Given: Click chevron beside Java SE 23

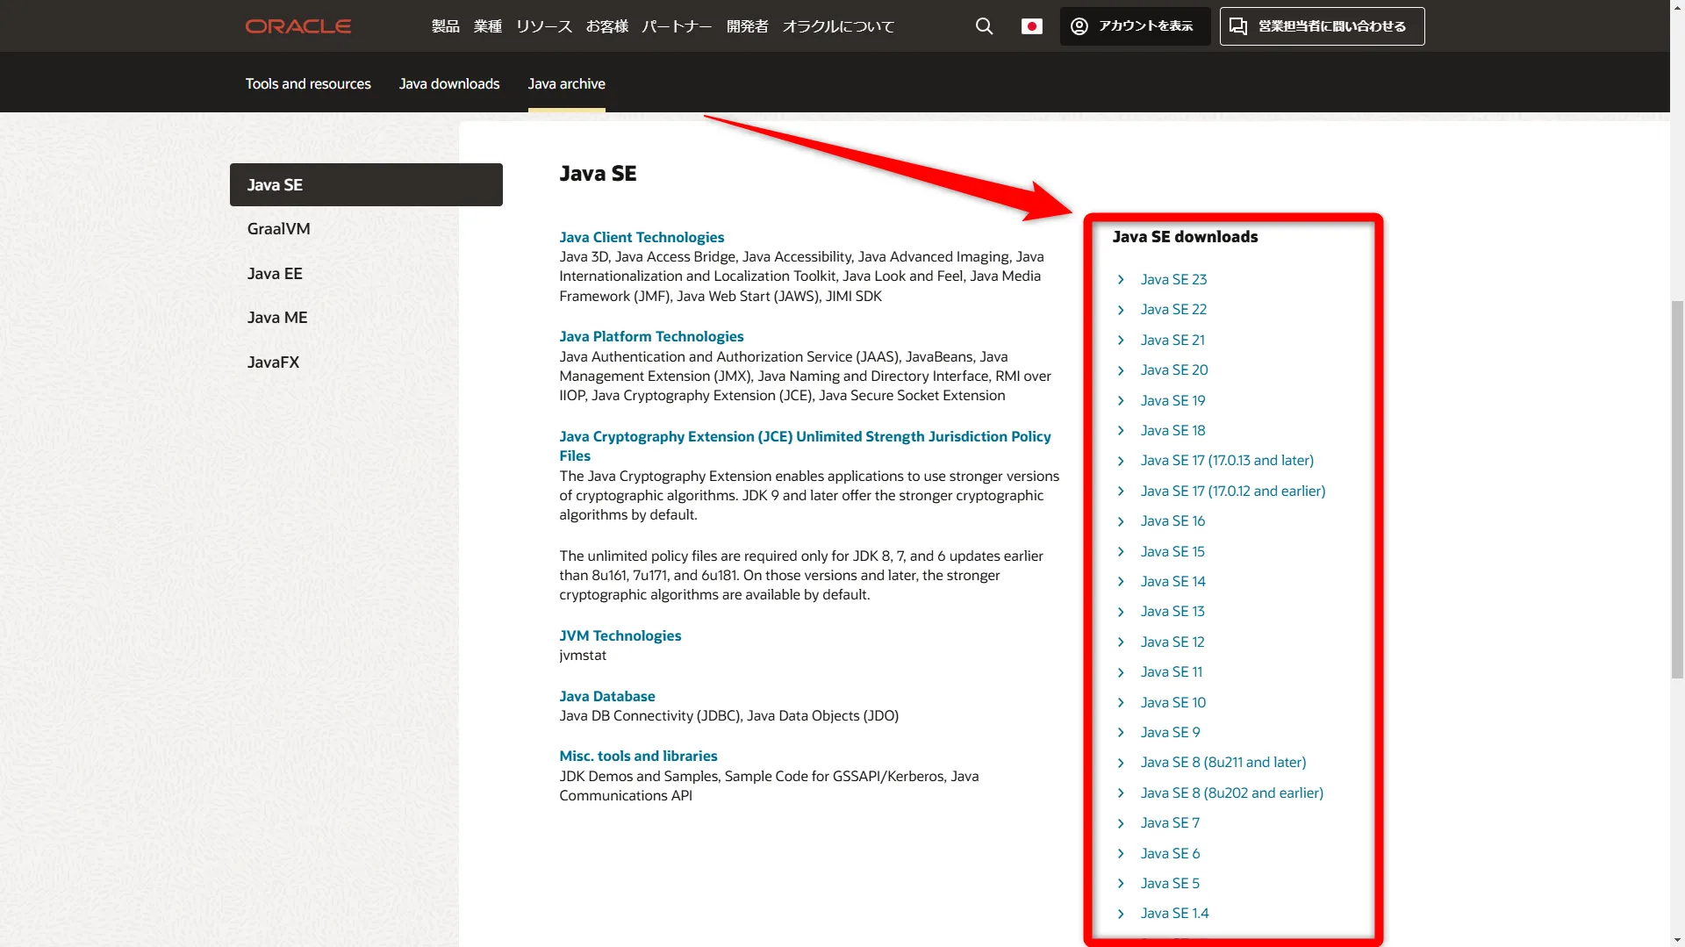Looking at the screenshot, I should (x=1121, y=279).
